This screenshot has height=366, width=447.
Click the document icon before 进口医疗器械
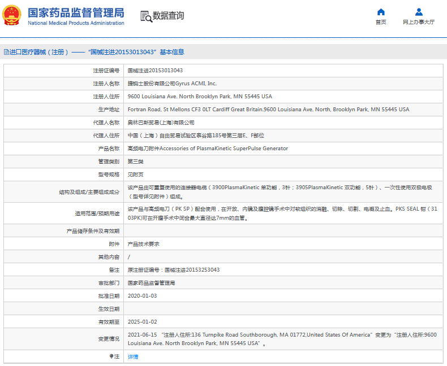[x=6, y=52]
